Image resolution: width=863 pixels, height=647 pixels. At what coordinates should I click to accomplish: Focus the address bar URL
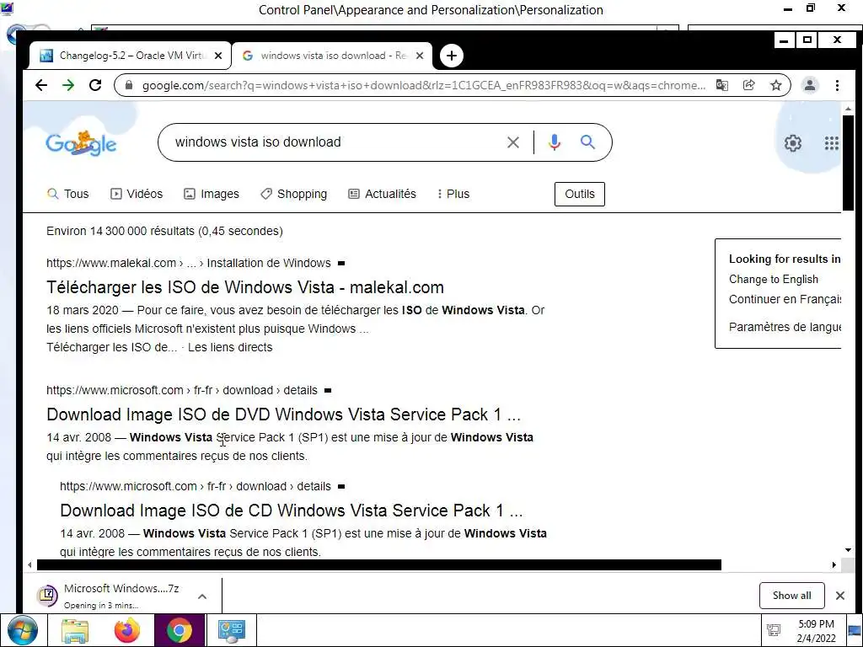pyautogui.click(x=423, y=85)
